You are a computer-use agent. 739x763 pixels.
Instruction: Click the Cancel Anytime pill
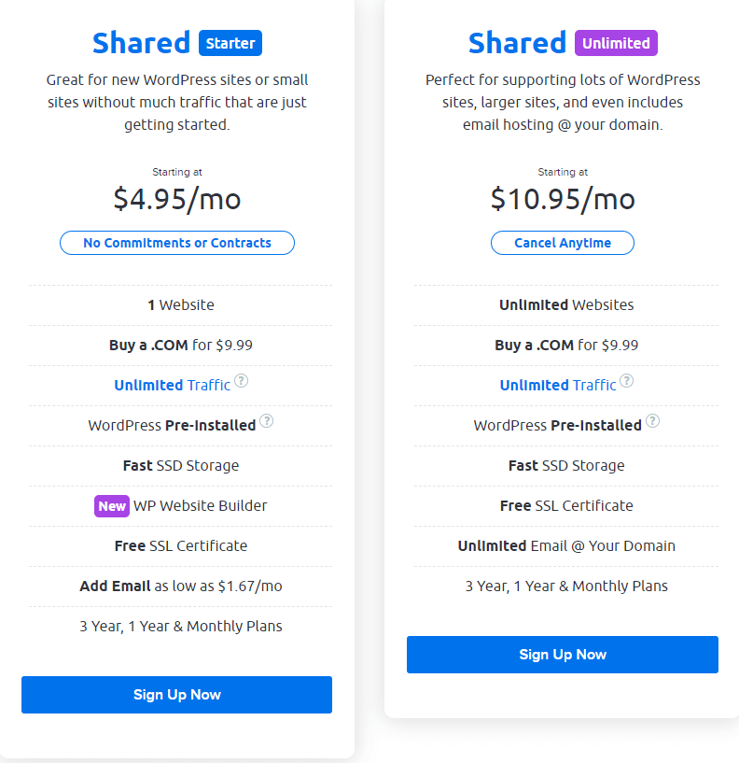tap(563, 243)
